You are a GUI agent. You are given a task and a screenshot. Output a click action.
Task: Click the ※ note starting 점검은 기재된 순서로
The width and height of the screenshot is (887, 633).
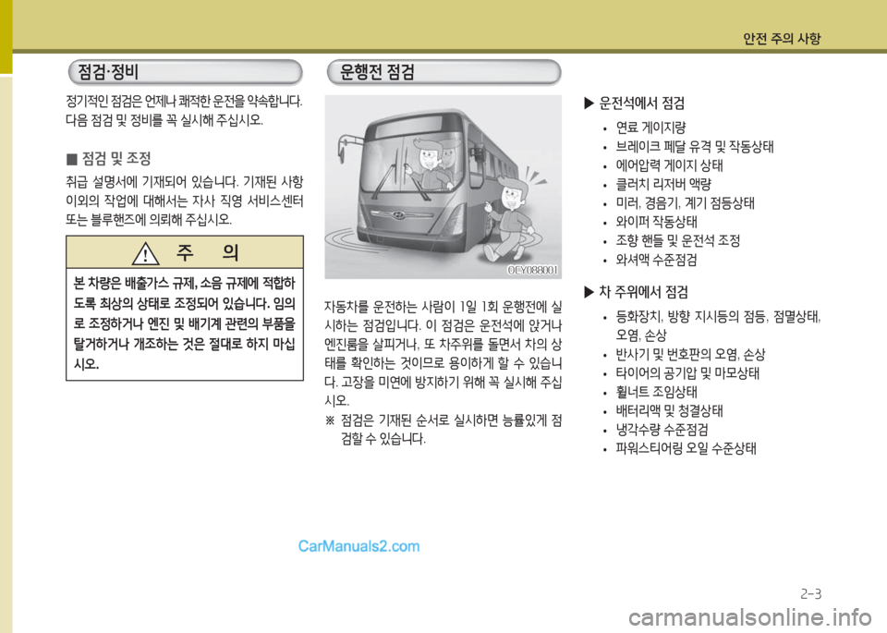coord(443,430)
